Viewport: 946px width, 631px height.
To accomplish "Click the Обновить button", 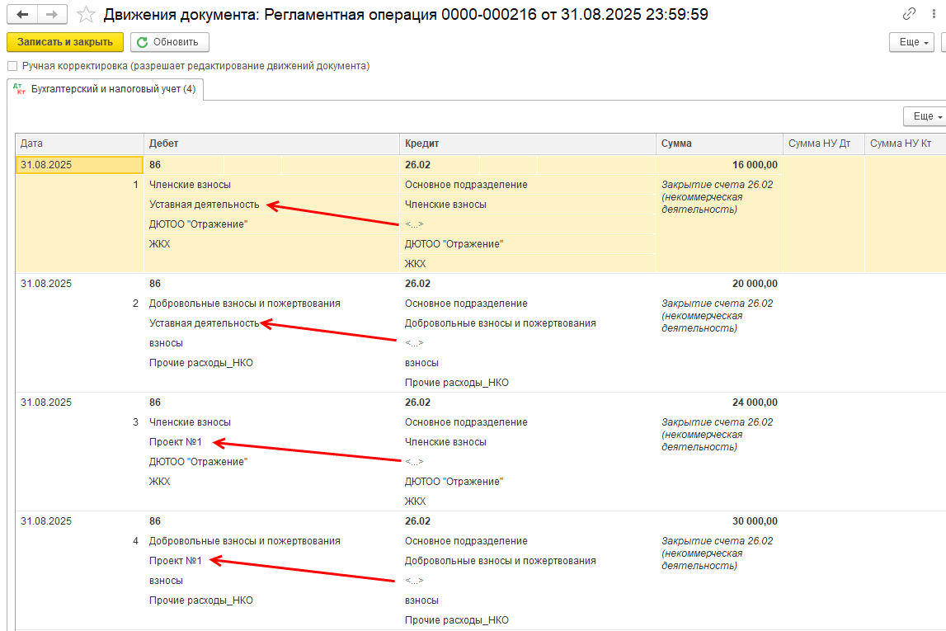I will (169, 42).
